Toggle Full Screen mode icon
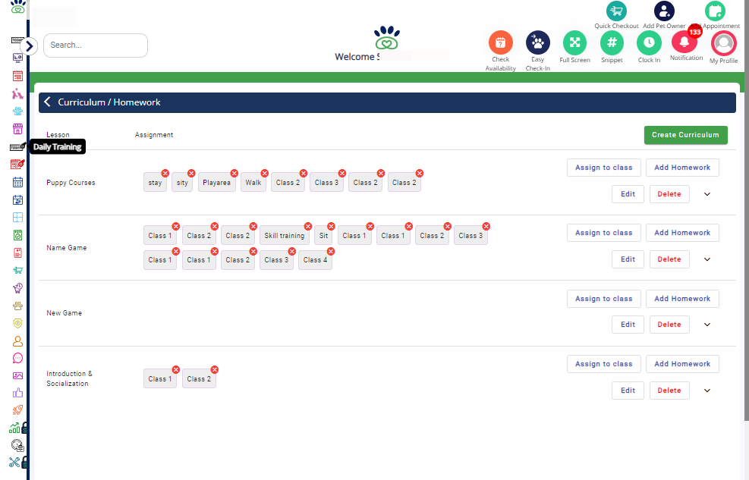The height and width of the screenshot is (480, 749). point(574,42)
